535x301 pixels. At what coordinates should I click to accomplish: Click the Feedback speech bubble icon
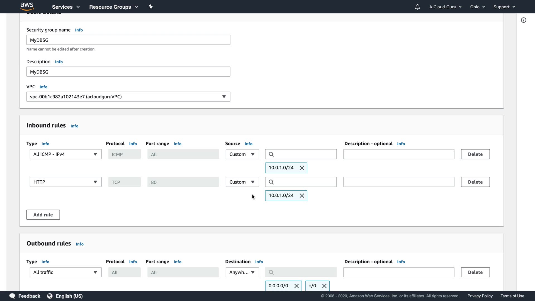(12, 296)
